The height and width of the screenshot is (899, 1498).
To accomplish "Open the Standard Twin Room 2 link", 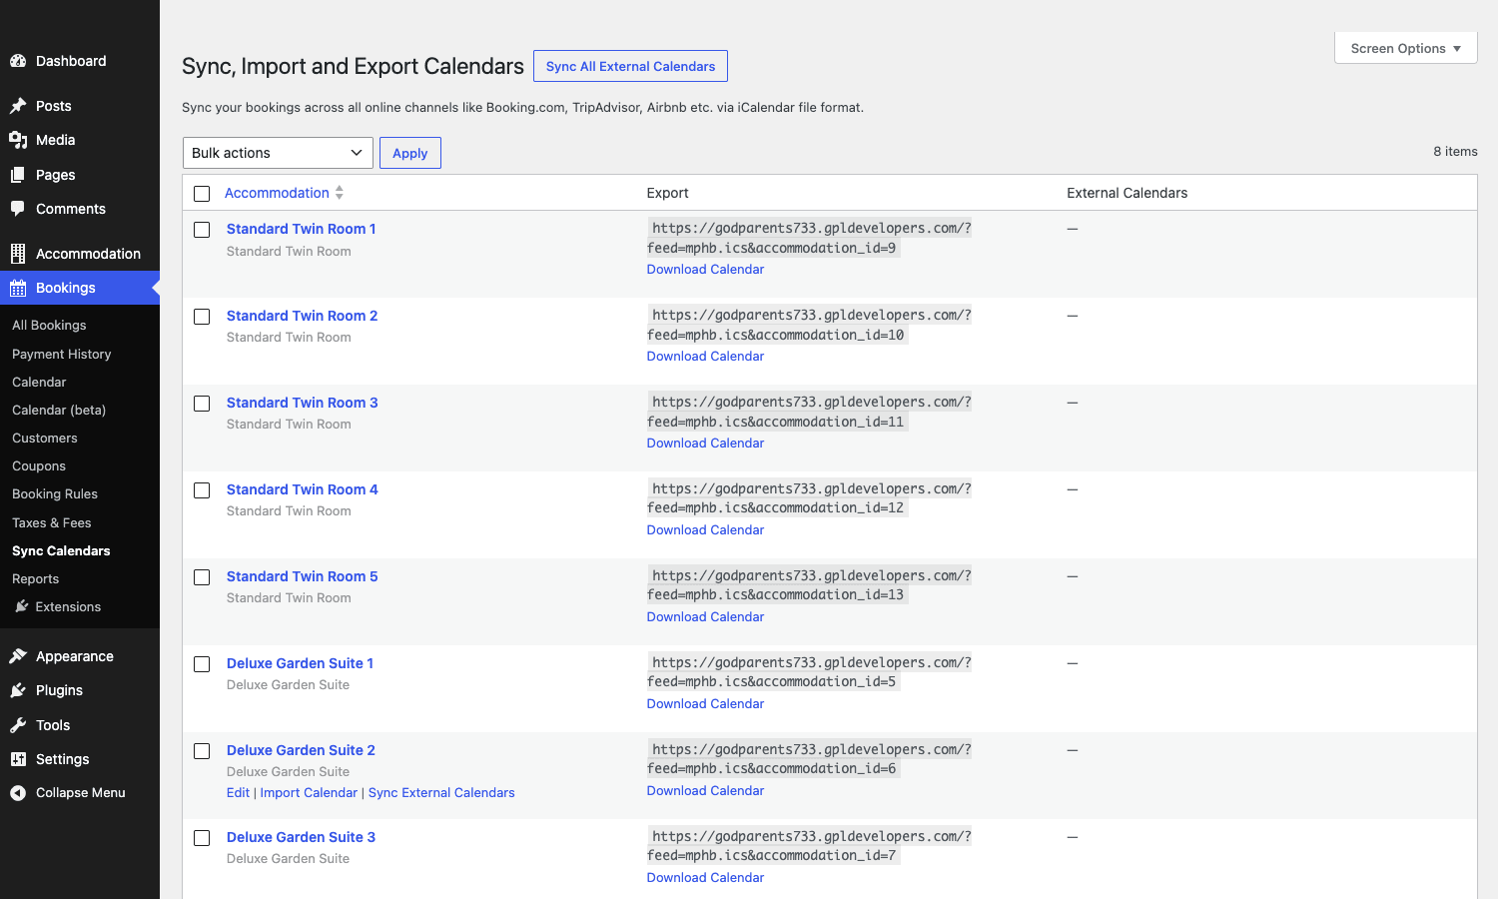I will point(303,316).
